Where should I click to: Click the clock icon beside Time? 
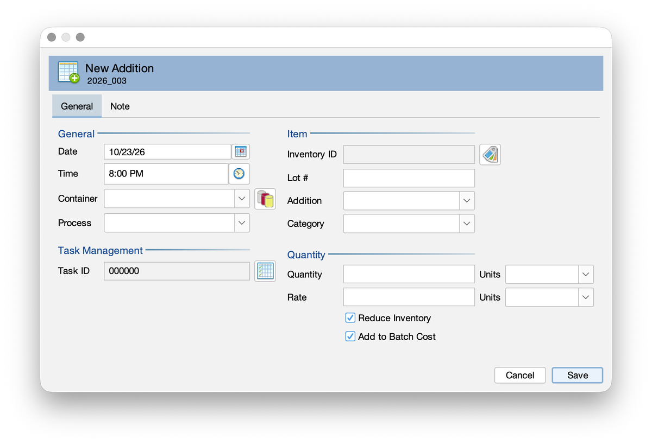pos(239,174)
